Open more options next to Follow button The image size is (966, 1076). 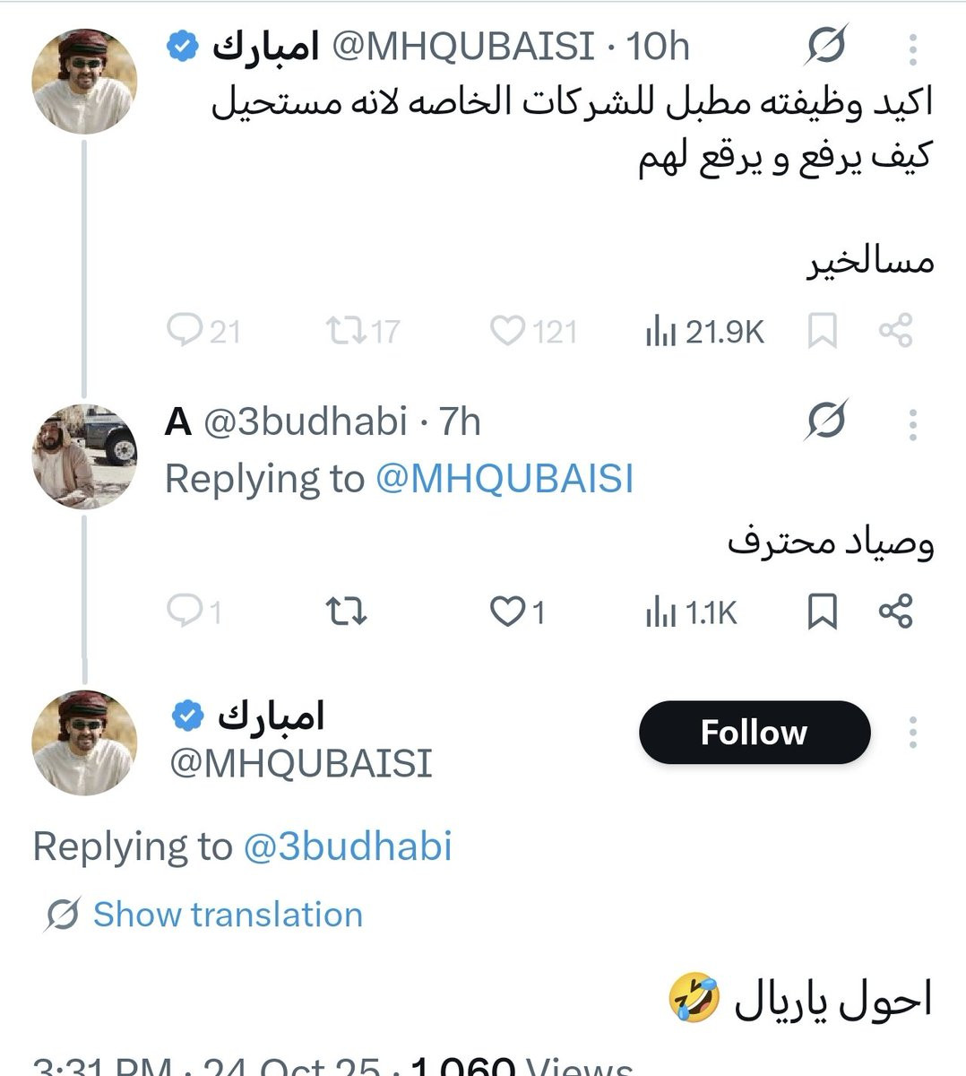pyautogui.click(x=912, y=733)
